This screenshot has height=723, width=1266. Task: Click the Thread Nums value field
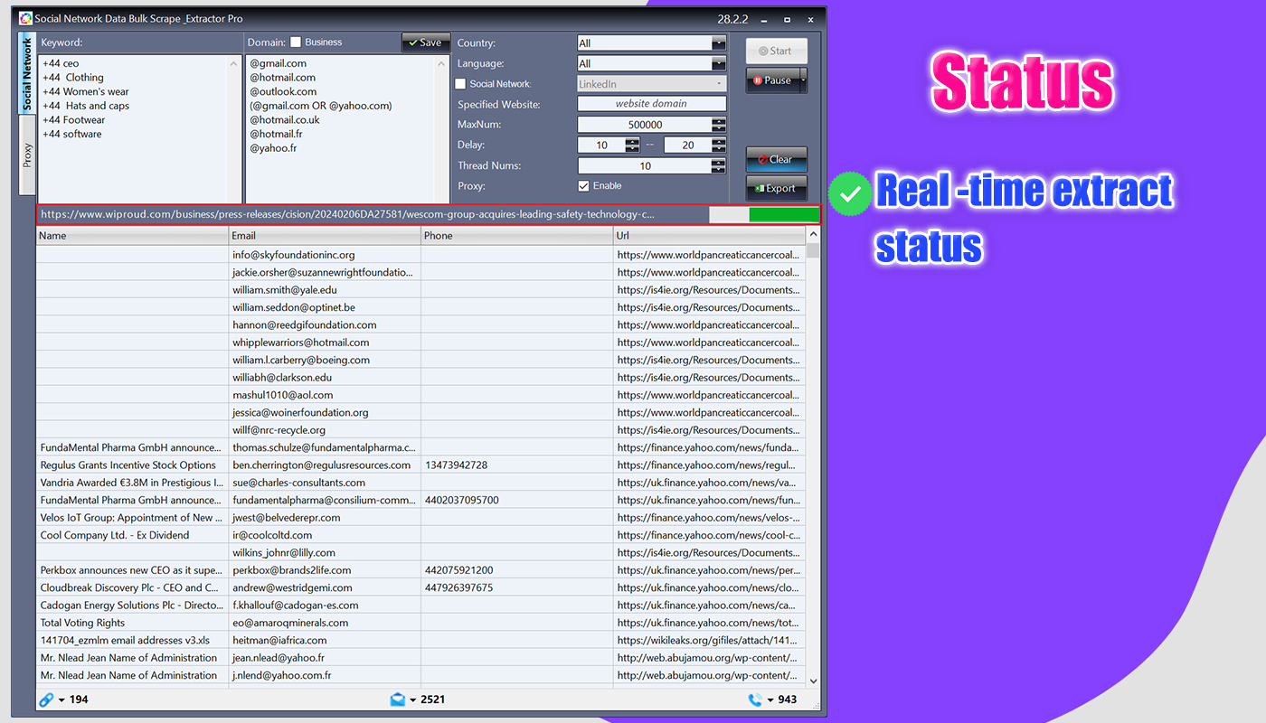(645, 166)
